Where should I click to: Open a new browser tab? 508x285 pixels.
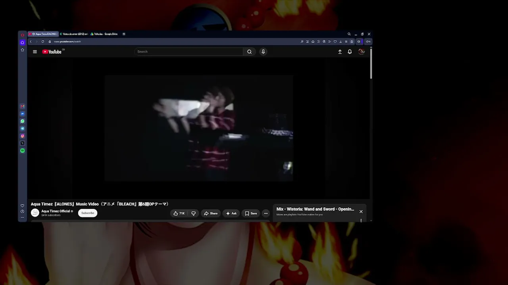[x=124, y=34]
